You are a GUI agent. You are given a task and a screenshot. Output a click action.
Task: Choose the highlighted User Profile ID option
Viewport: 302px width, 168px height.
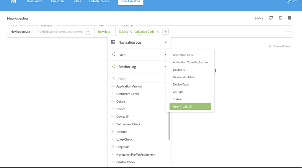(190, 106)
